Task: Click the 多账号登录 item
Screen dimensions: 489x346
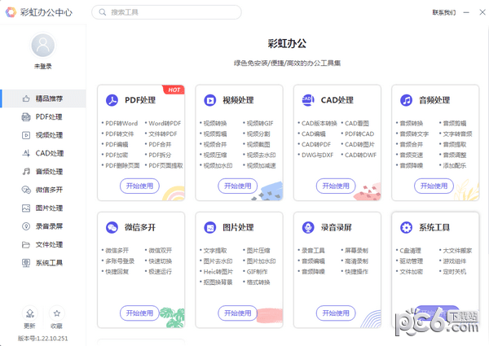Action: pyautogui.click(x=120, y=261)
